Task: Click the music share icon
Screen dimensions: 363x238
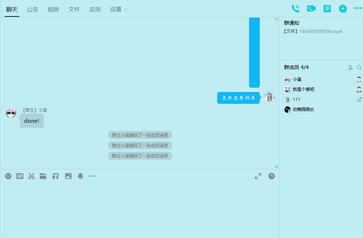Action: (x=56, y=176)
